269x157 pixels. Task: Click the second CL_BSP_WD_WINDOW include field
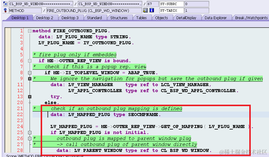pos(110,4)
